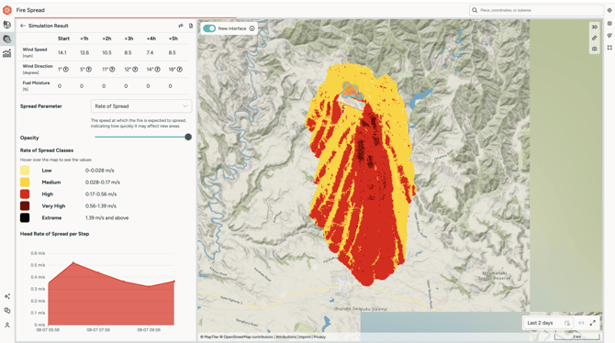The image size is (615, 343).
Task: Click the Opacity slider handle
Action: click(x=188, y=137)
